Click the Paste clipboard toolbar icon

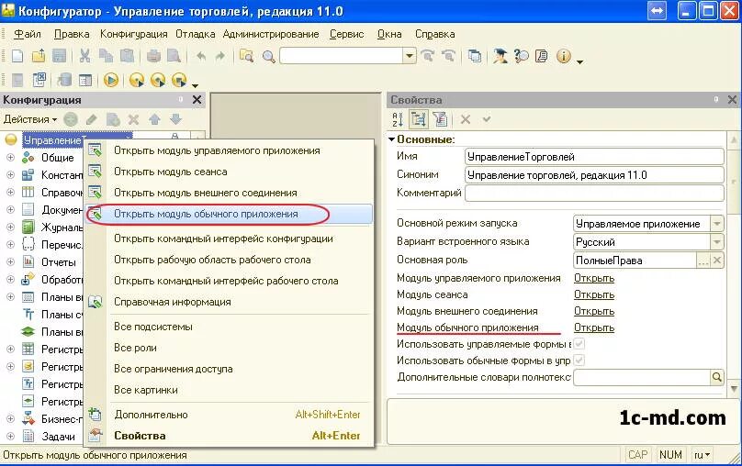coord(127,56)
